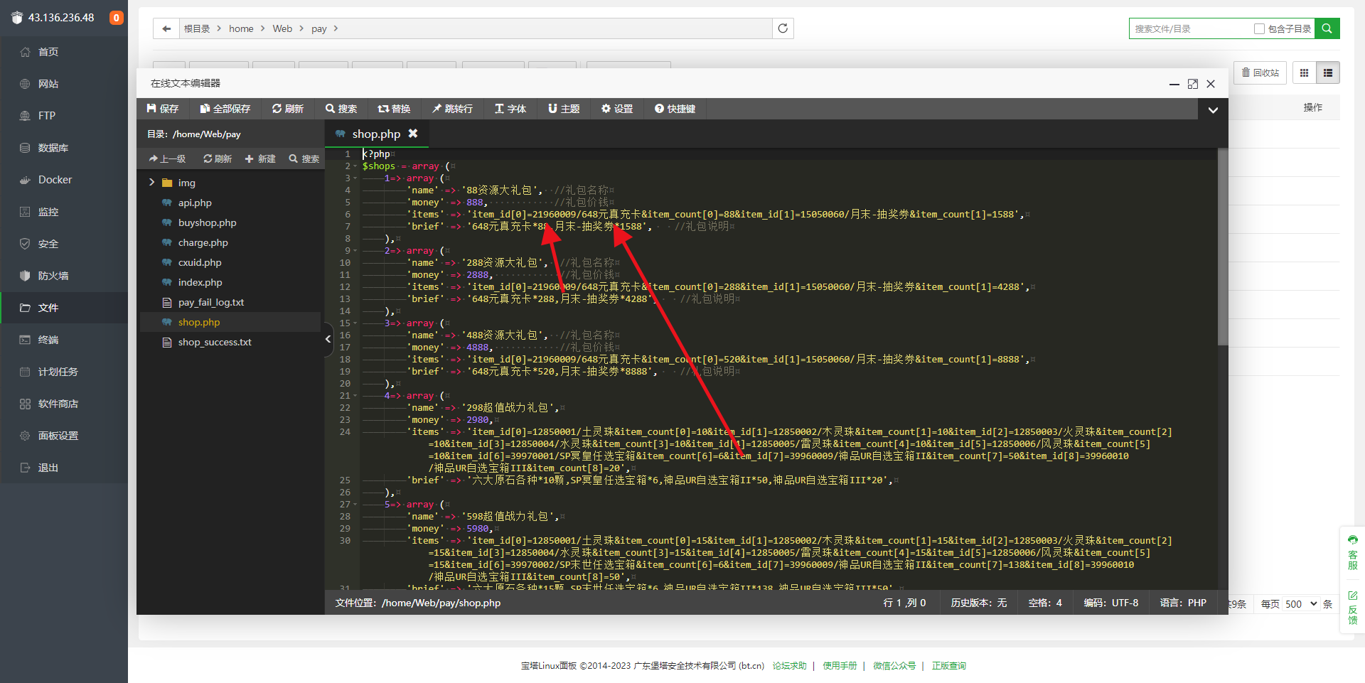
Task: Switch file view to list layout
Action: click(1327, 72)
